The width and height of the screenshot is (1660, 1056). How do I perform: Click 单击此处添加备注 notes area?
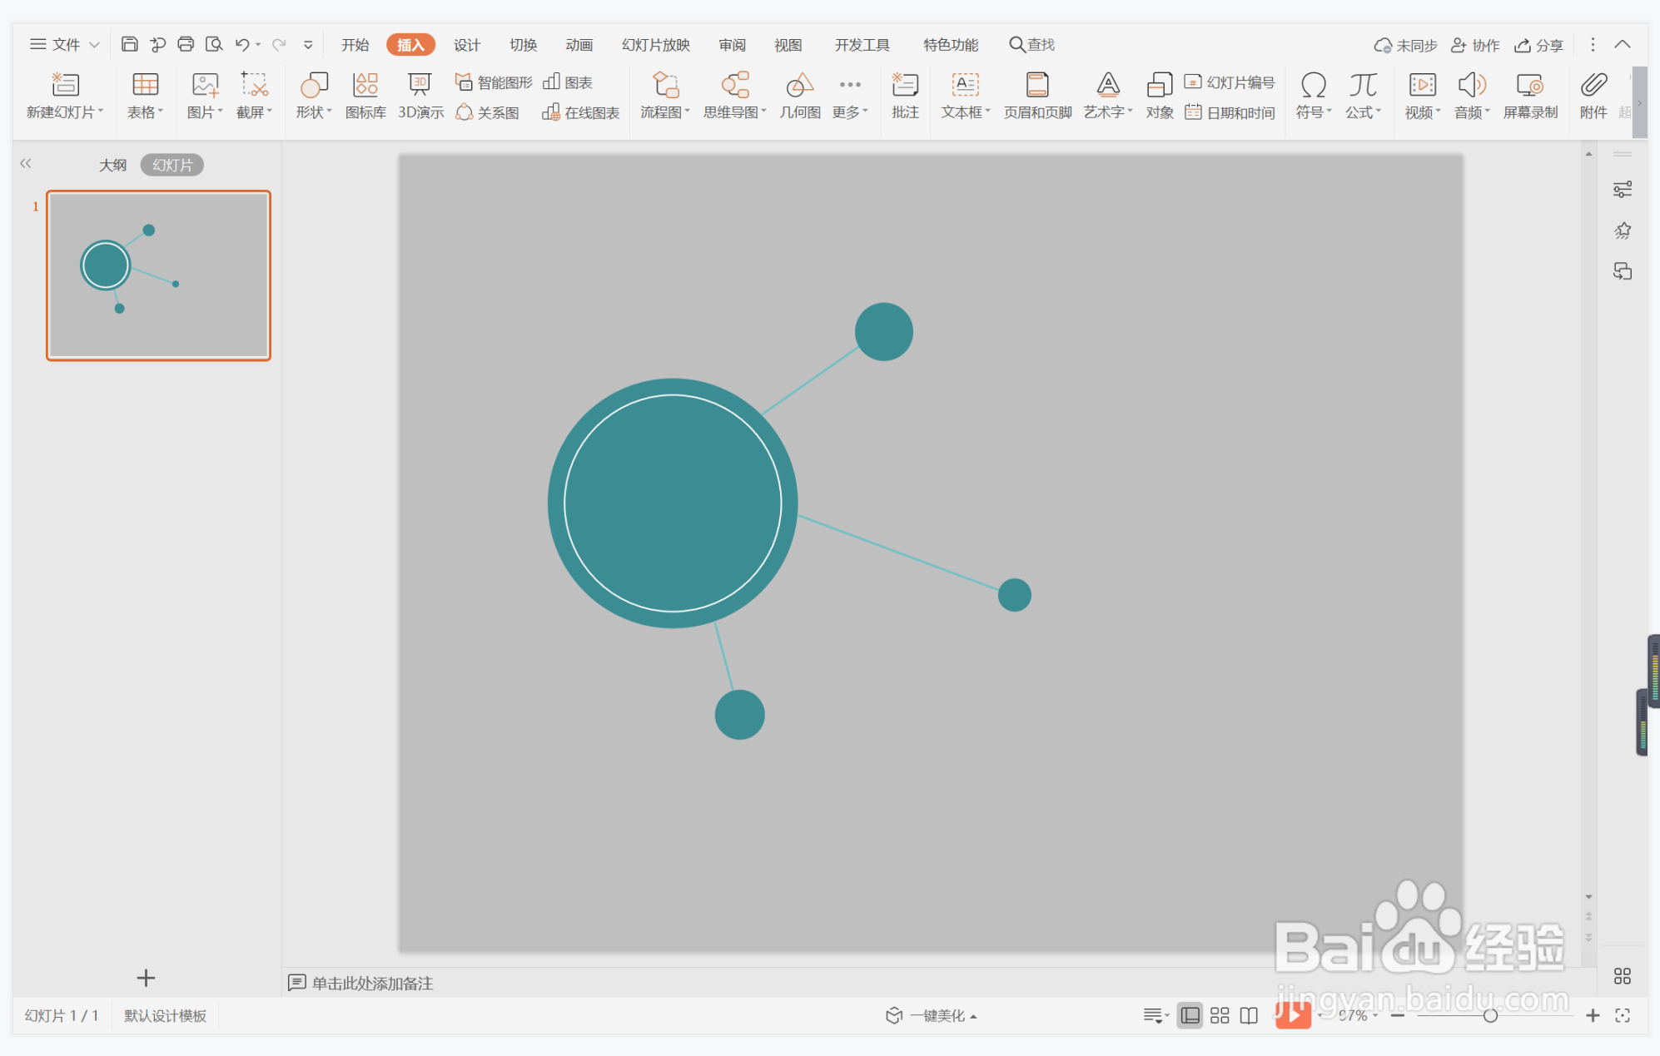371,983
